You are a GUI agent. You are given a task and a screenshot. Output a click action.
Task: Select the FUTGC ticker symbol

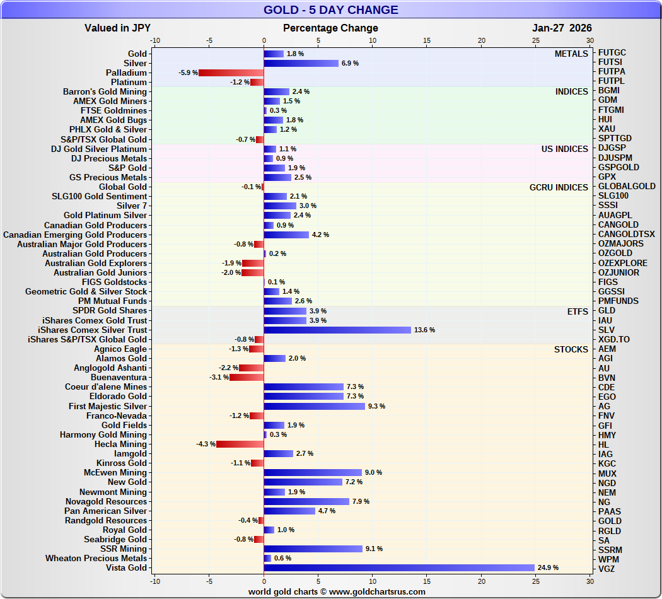[612, 52]
